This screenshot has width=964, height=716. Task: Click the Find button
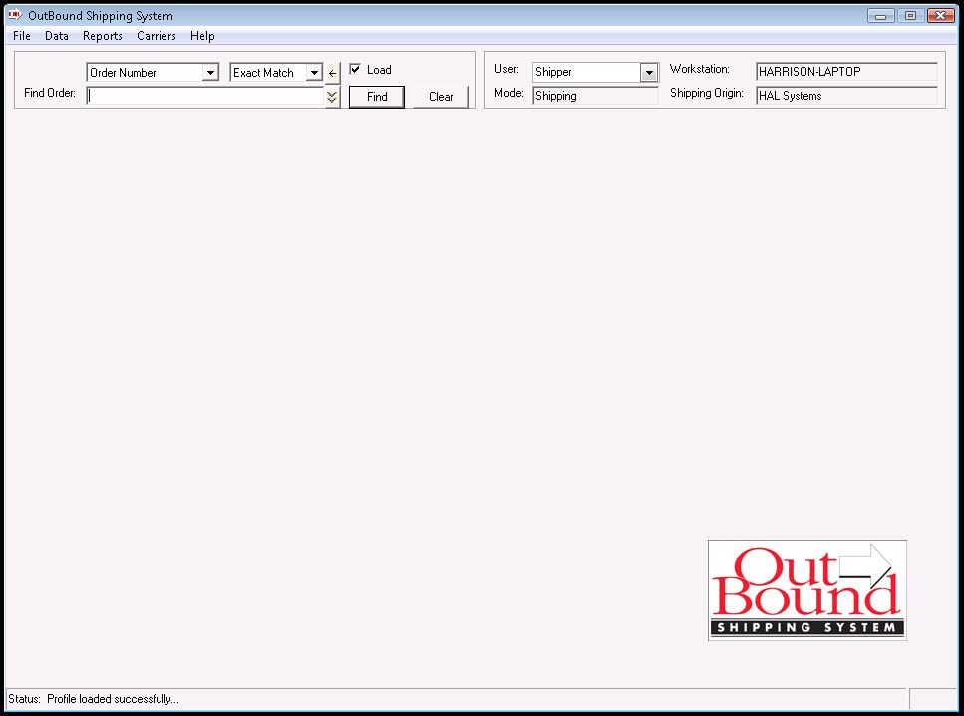pyautogui.click(x=376, y=96)
